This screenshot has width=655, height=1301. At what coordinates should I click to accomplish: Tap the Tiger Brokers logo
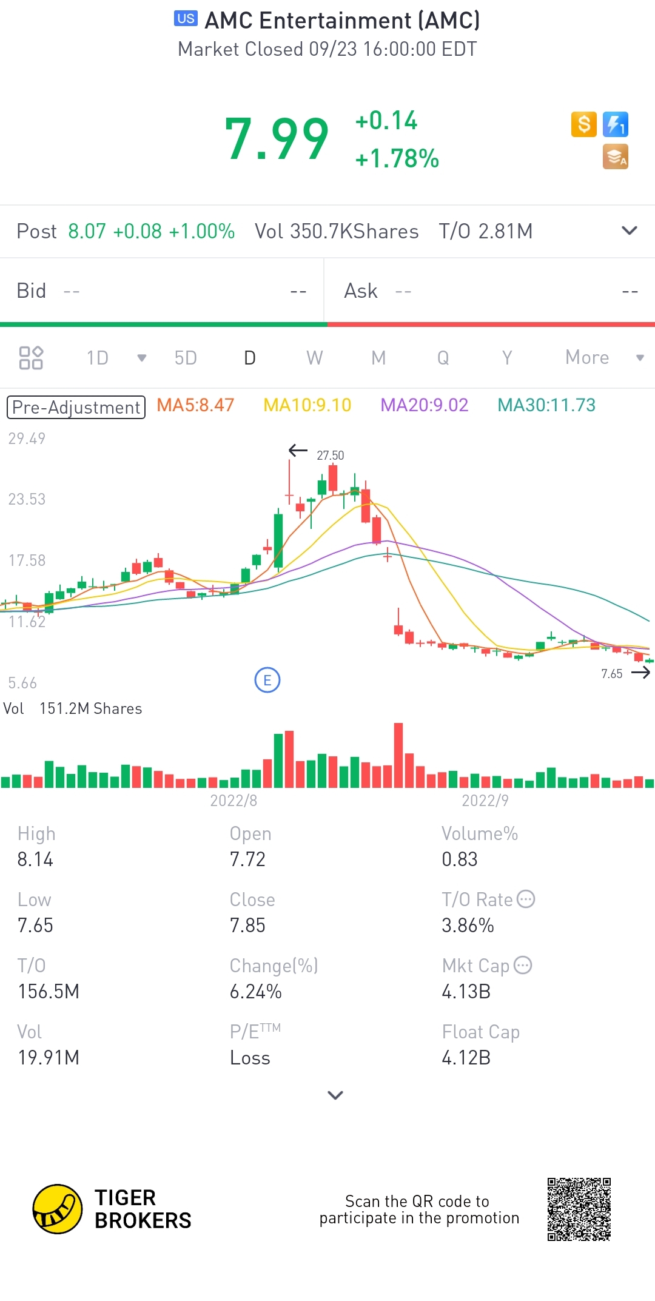coord(113,1209)
